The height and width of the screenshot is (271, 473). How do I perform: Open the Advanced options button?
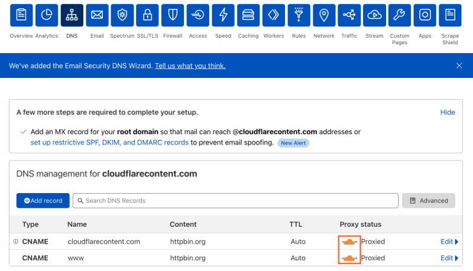click(428, 201)
